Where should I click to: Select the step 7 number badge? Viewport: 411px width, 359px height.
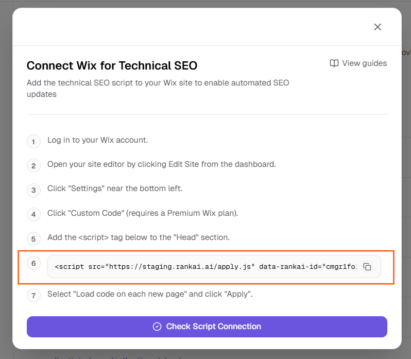[33, 295]
